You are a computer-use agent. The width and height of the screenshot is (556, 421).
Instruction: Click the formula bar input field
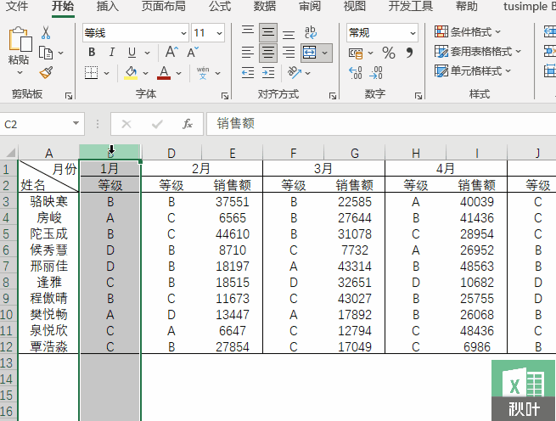381,124
